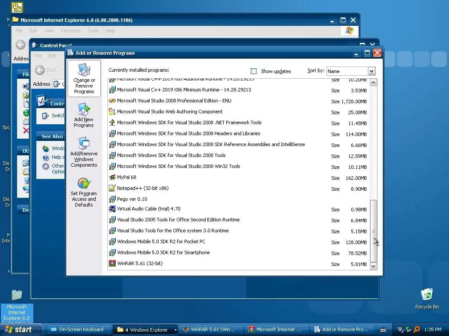This screenshot has width=449, height=336.
Task: Click the program list scroll down arrow
Action: 374,266
